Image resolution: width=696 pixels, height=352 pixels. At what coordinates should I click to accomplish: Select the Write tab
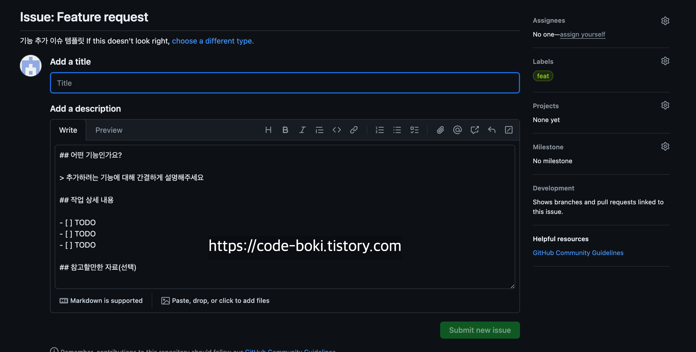pyautogui.click(x=68, y=130)
